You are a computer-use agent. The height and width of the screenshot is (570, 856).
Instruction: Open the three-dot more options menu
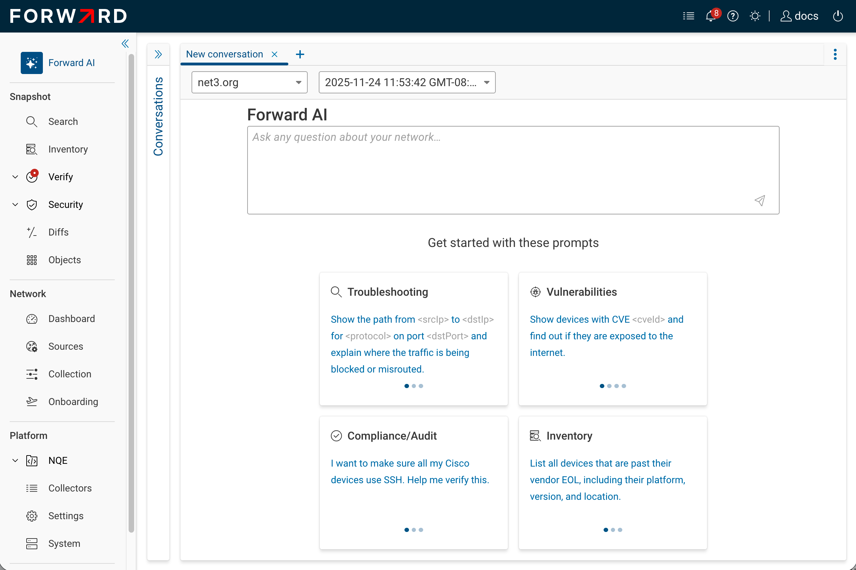tap(835, 55)
